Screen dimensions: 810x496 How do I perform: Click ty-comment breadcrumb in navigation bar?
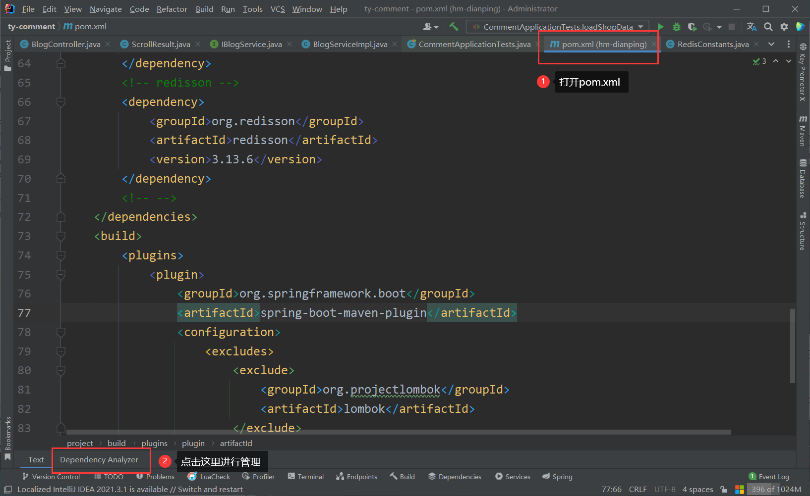coord(31,26)
